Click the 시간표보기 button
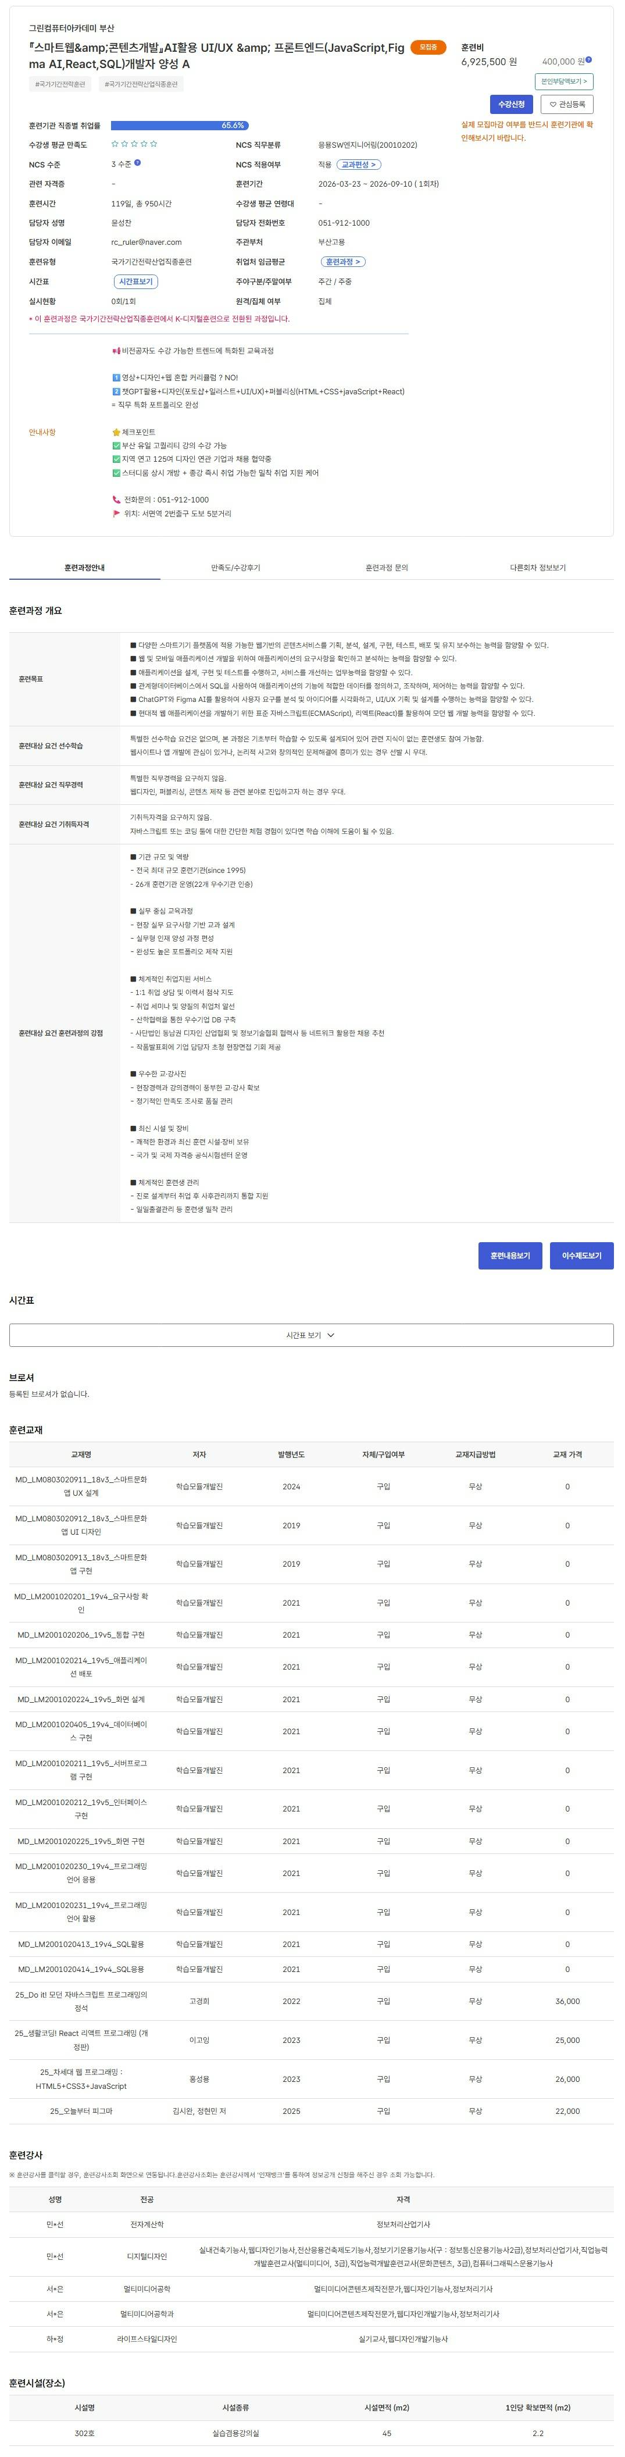The image size is (625, 2457). coord(135,281)
